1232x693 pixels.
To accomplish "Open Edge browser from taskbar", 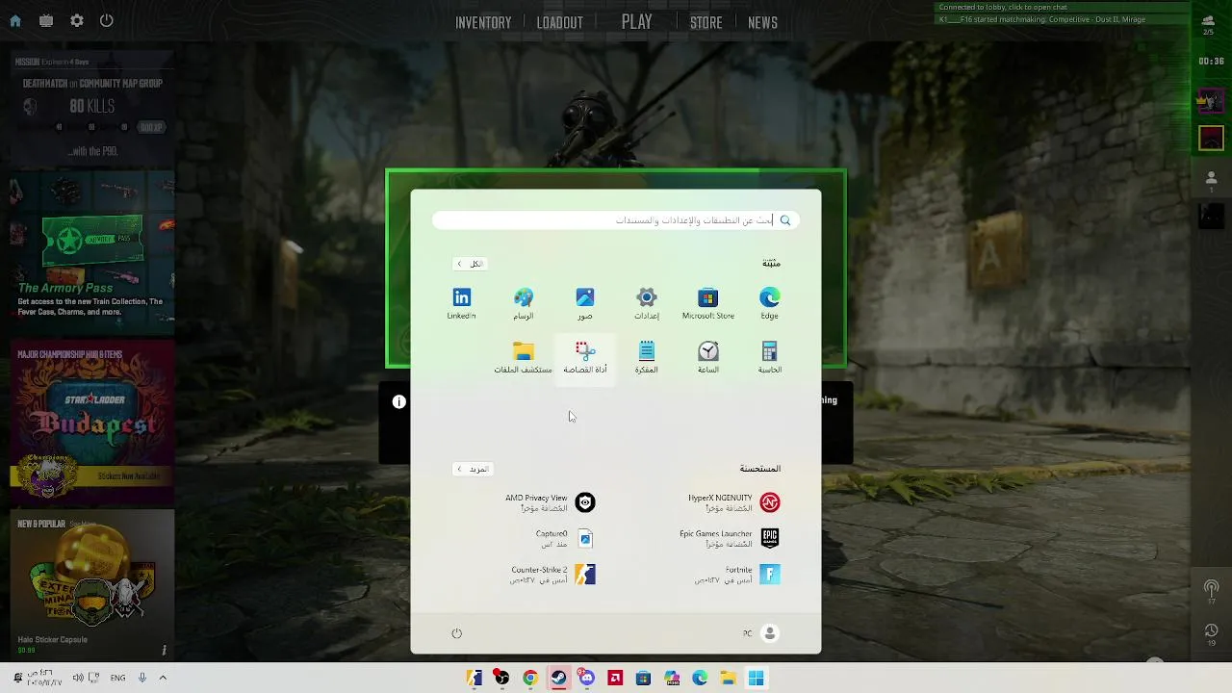I will point(700,679).
